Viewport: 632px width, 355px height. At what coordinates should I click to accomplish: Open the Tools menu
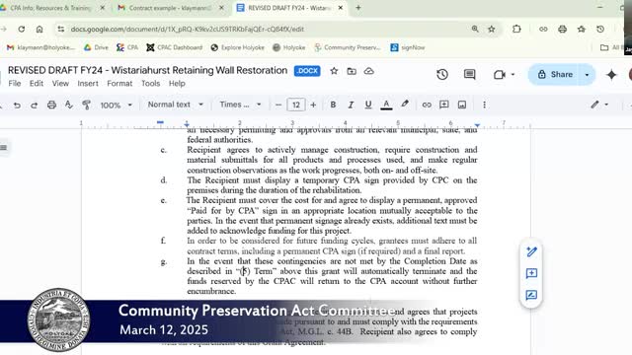click(x=151, y=83)
